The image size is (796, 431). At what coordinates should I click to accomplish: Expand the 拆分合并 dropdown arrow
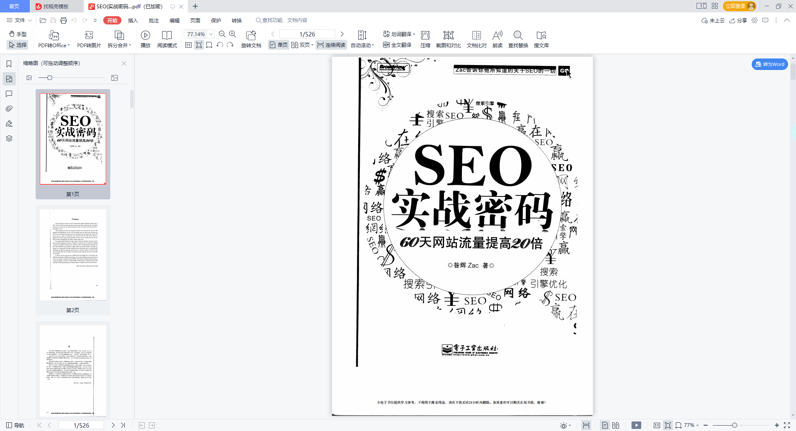tap(130, 45)
